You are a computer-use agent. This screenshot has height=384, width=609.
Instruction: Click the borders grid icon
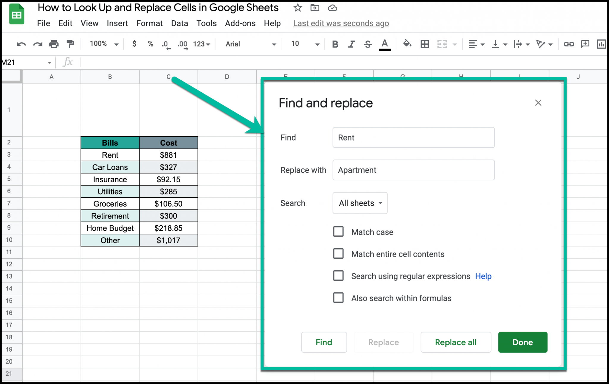[x=425, y=44]
